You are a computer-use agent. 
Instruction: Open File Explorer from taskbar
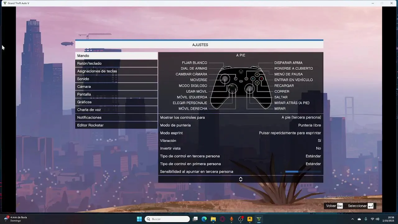click(x=213, y=219)
